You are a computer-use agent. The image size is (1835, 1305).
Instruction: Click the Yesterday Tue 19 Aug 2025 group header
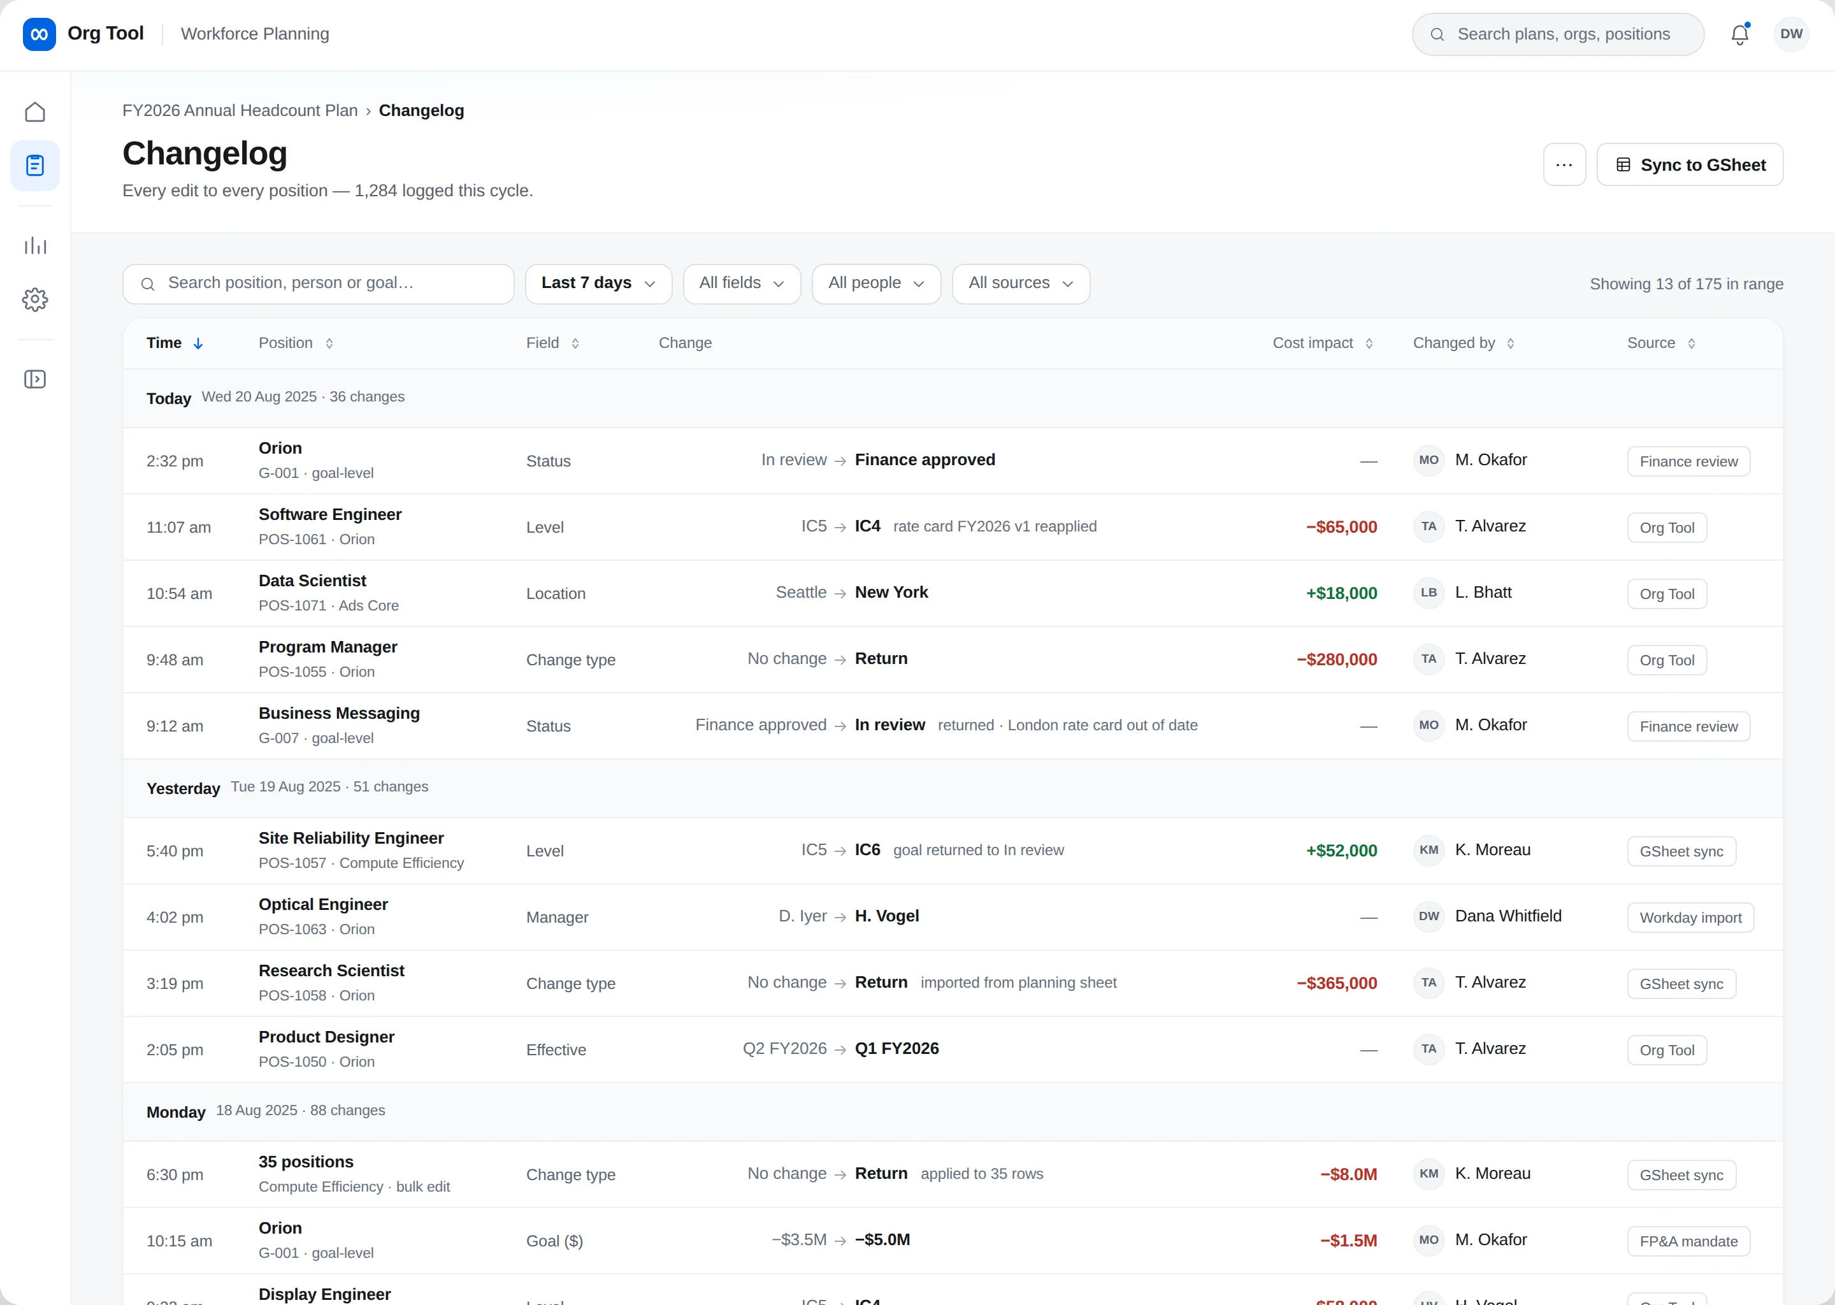(x=953, y=788)
